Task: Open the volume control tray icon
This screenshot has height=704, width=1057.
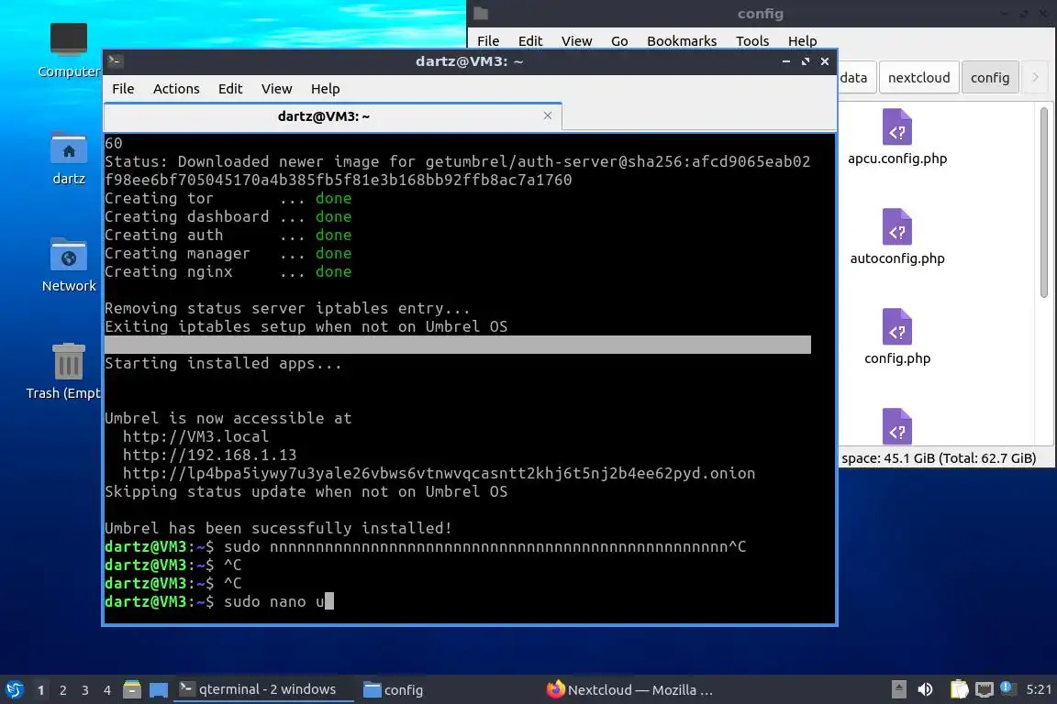Action: coord(926,689)
